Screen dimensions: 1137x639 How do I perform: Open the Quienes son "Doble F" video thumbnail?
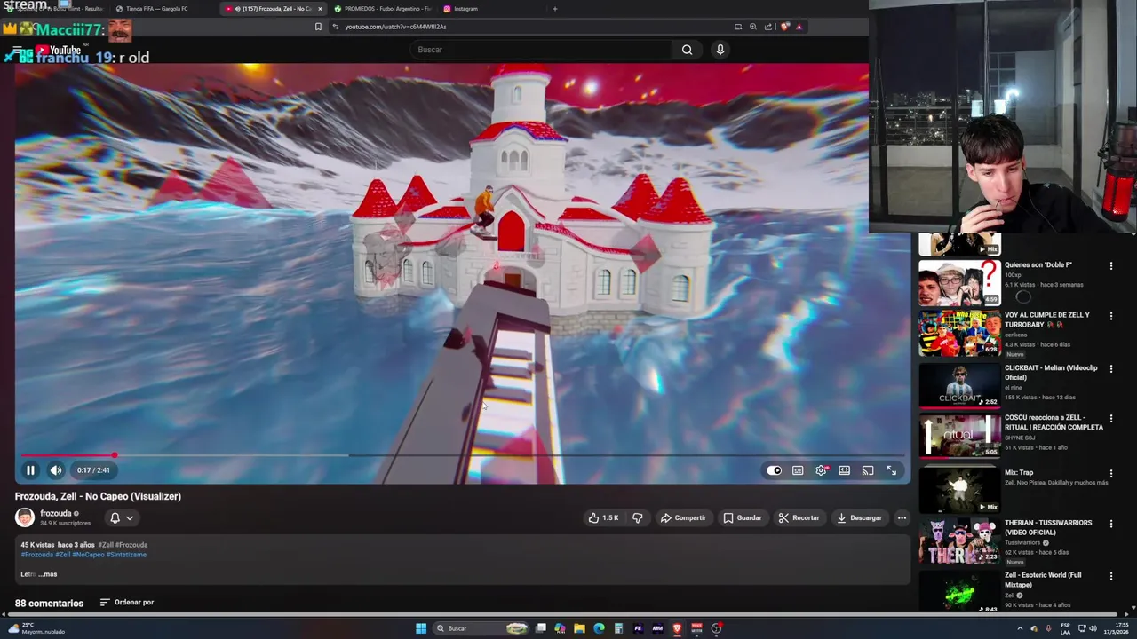point(959,282)
